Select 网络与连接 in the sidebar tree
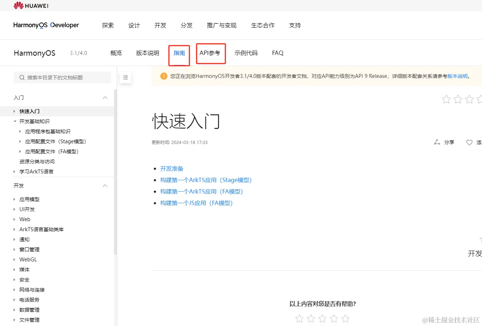The height and width of the screenshot is (326, 482). (x=32, y=290)
